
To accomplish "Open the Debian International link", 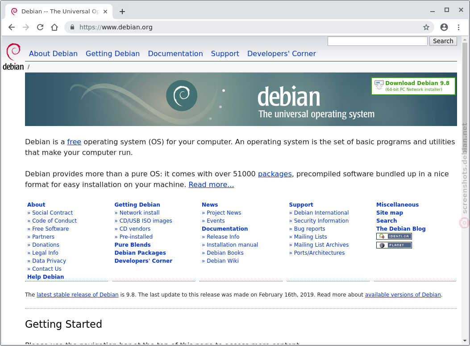I will click(321, 212).
